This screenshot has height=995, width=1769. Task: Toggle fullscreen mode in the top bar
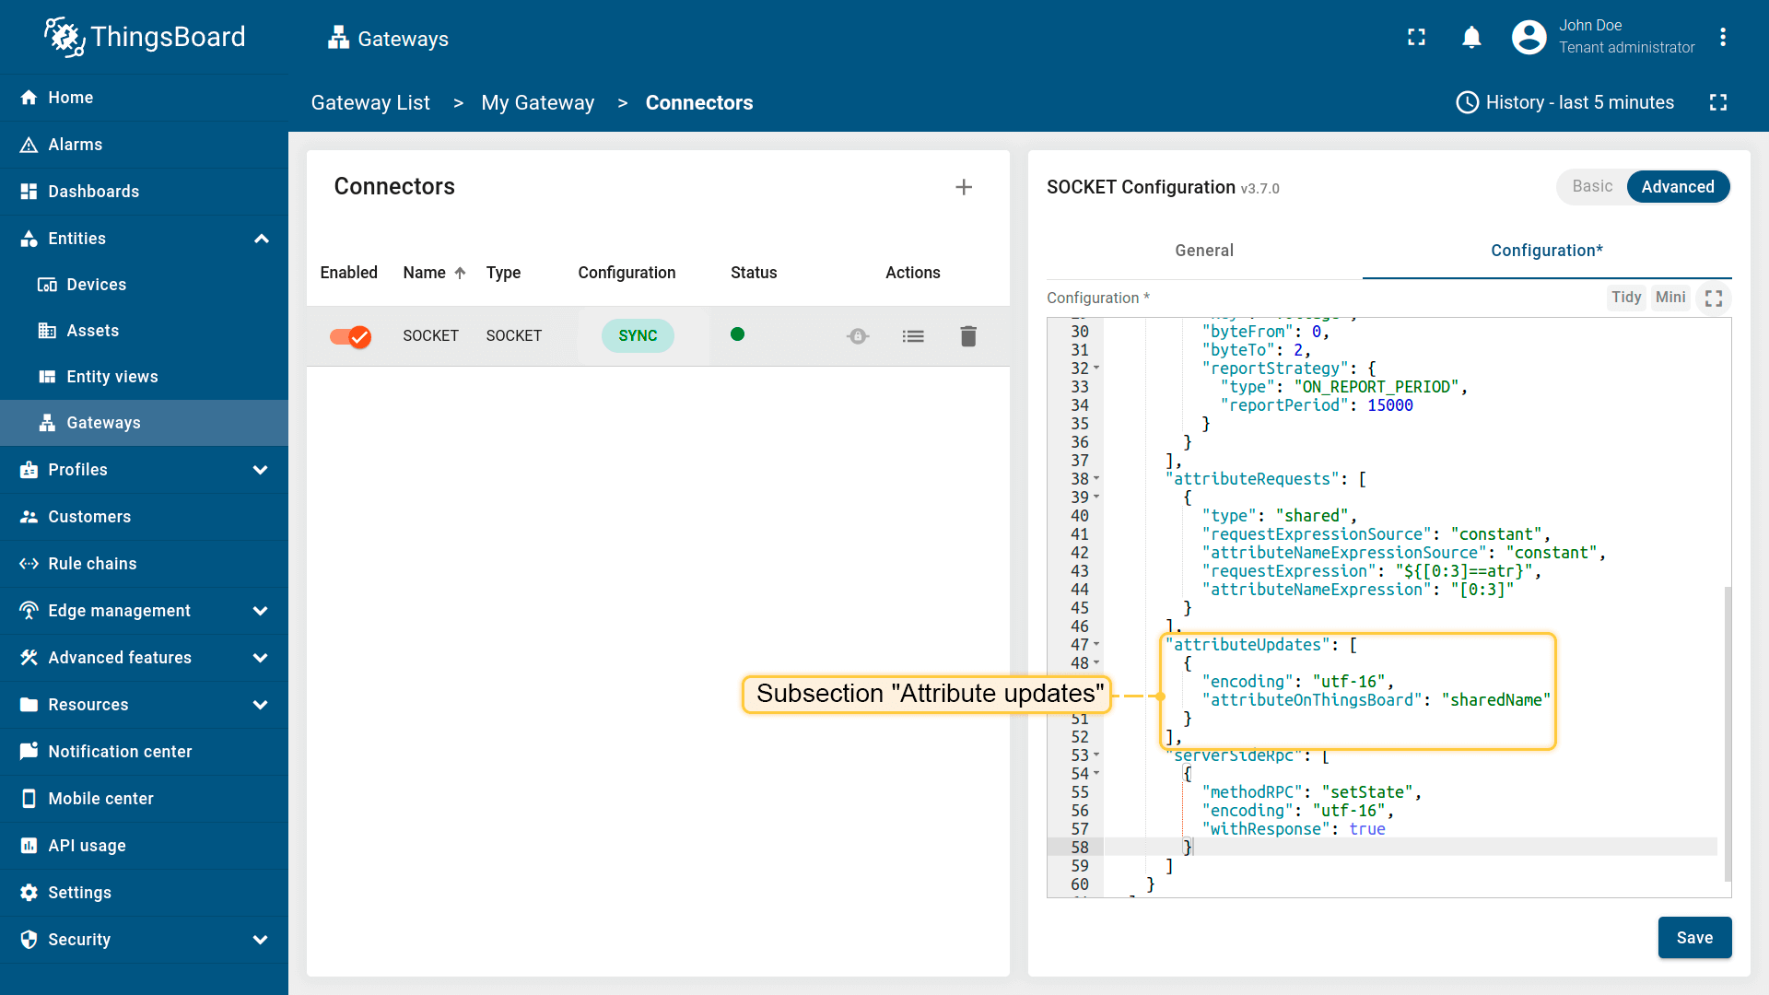tap(1416, 38)
